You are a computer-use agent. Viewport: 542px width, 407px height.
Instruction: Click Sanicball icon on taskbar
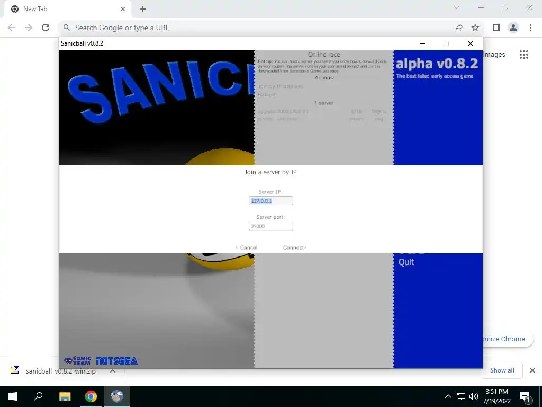click(x=117, y=396)
